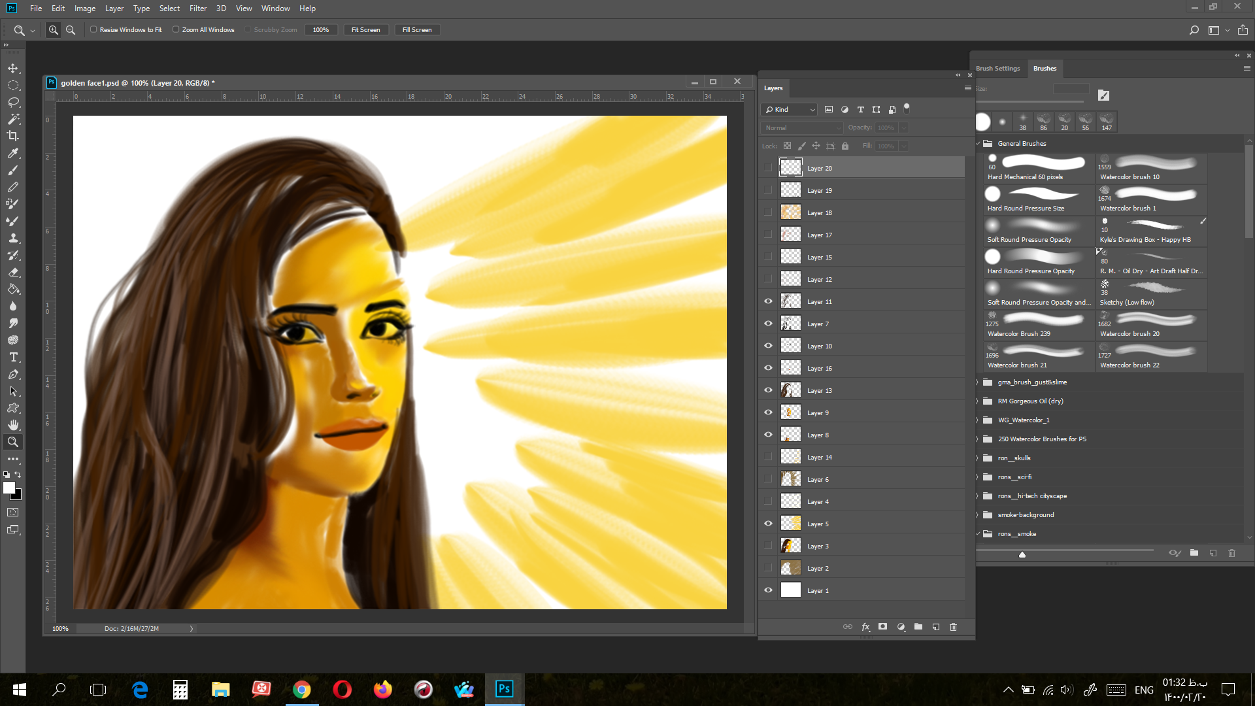
Task: Select the Pen tool
Action: pos(13,374)
